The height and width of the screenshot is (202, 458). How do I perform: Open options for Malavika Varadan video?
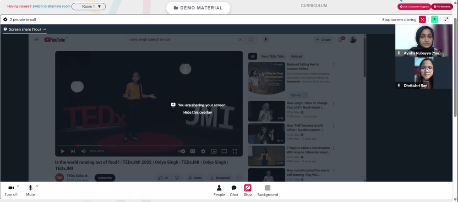(334, 148)
